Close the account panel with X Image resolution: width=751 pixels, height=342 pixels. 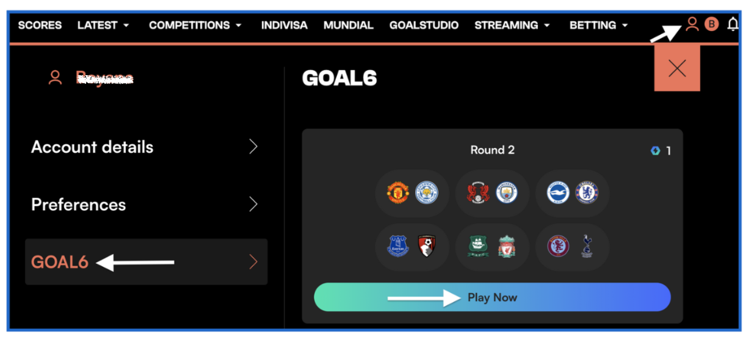677,68
